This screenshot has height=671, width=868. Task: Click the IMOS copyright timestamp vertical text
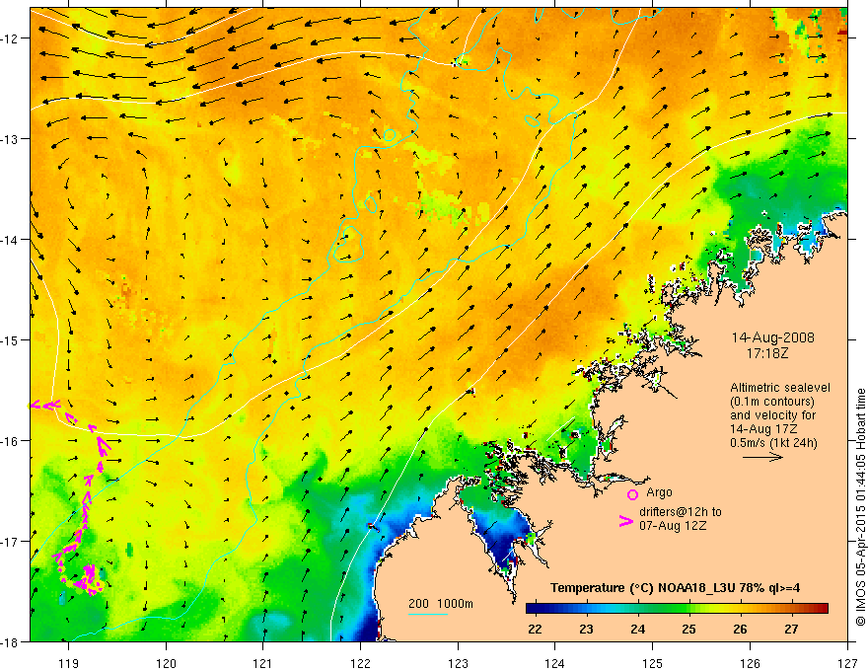(861, 507)
